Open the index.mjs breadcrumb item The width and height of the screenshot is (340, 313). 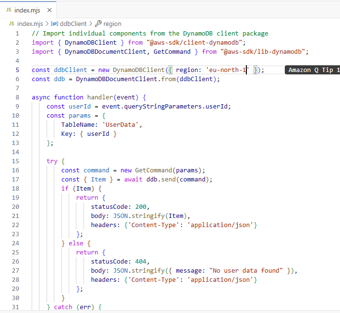(x=31, y=24)
